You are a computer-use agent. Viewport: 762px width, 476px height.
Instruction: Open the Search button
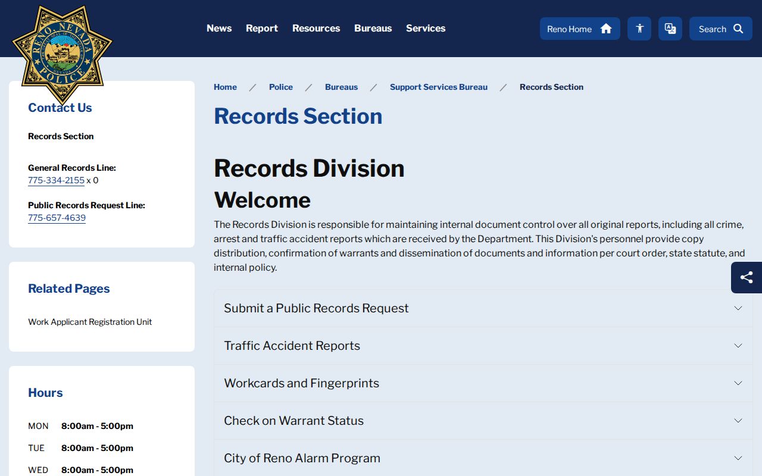click(721, 29)
